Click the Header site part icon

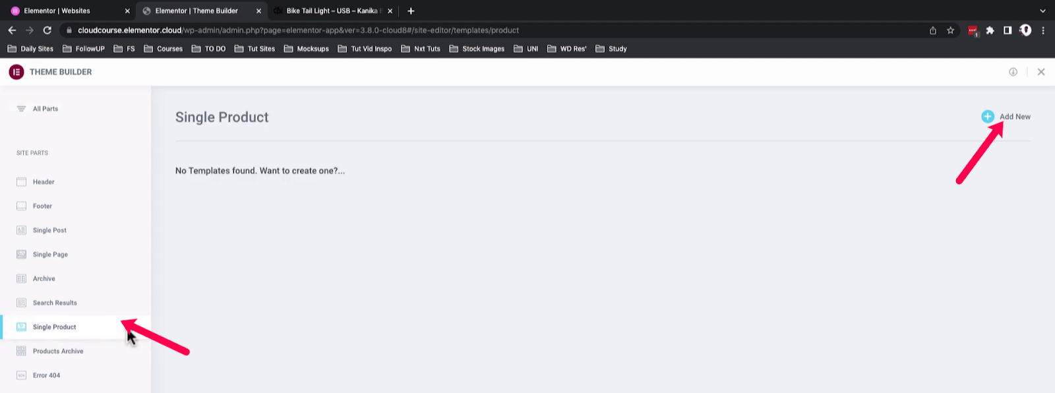coord(21,182)
